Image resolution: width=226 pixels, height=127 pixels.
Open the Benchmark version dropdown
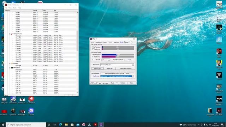pyautogui.click(x=133, y=65)
